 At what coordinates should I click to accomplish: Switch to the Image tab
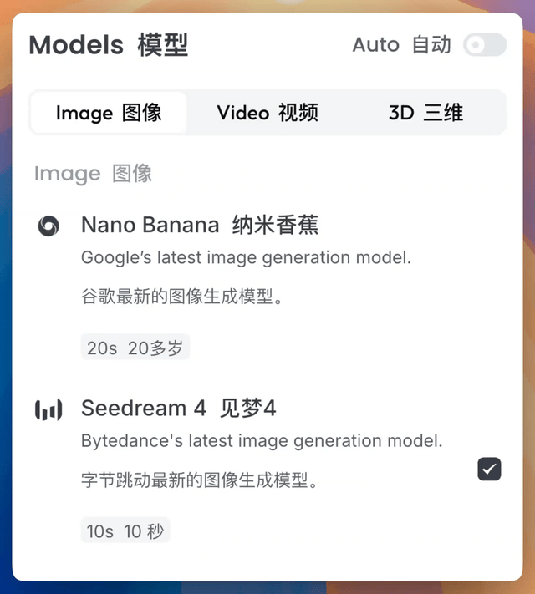(x=109, y=113)
